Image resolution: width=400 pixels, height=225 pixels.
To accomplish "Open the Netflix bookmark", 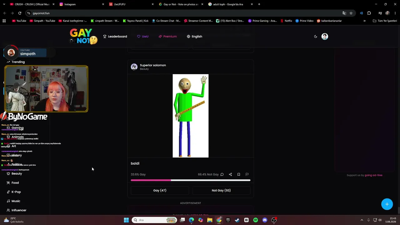I will coord(286,21).
